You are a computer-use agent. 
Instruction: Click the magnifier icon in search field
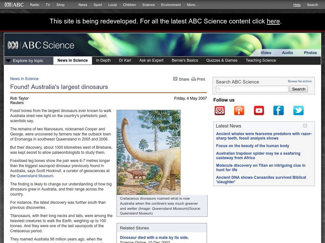[219, 89]
